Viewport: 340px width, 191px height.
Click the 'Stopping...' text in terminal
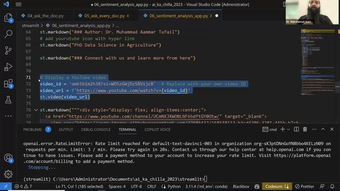(41, 167)
